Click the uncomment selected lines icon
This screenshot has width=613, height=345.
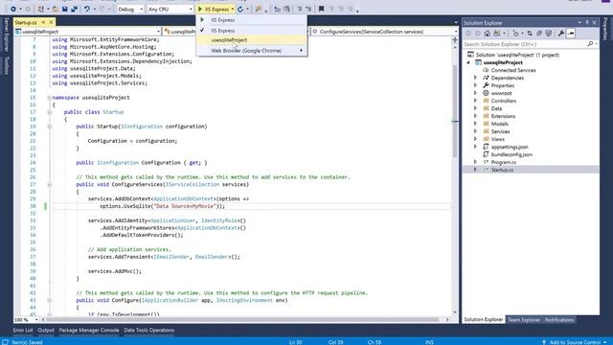click(308, 9)
